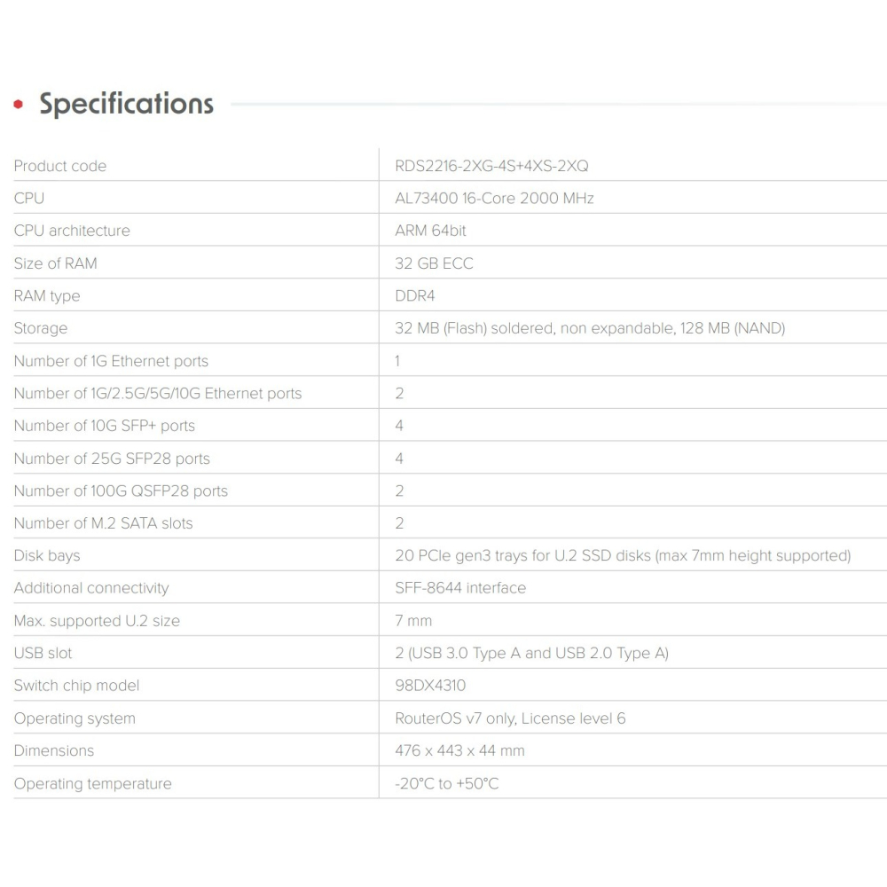Click the RouterOS v7 operating system value

point(510,718)
